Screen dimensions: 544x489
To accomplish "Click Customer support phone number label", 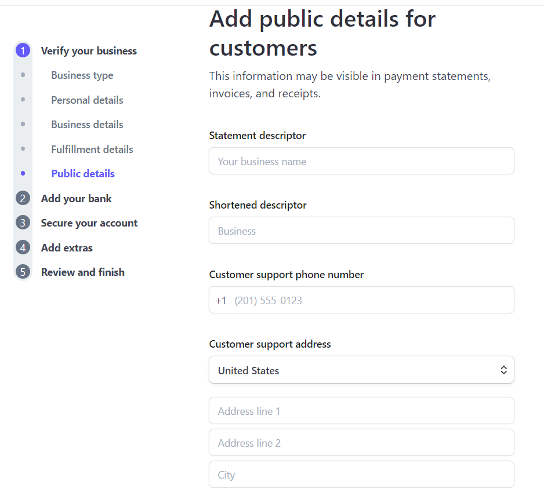I will [x=286, y=275].
